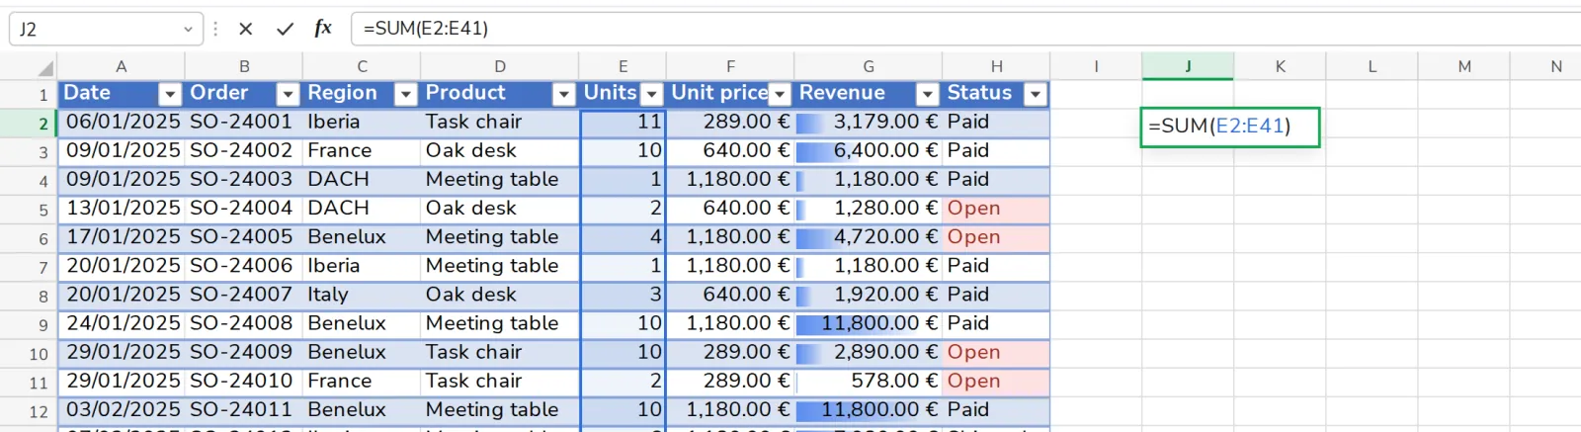The image size is (1581, 432).
Task: Click Units cell with value 11
Action: point(624,123)
